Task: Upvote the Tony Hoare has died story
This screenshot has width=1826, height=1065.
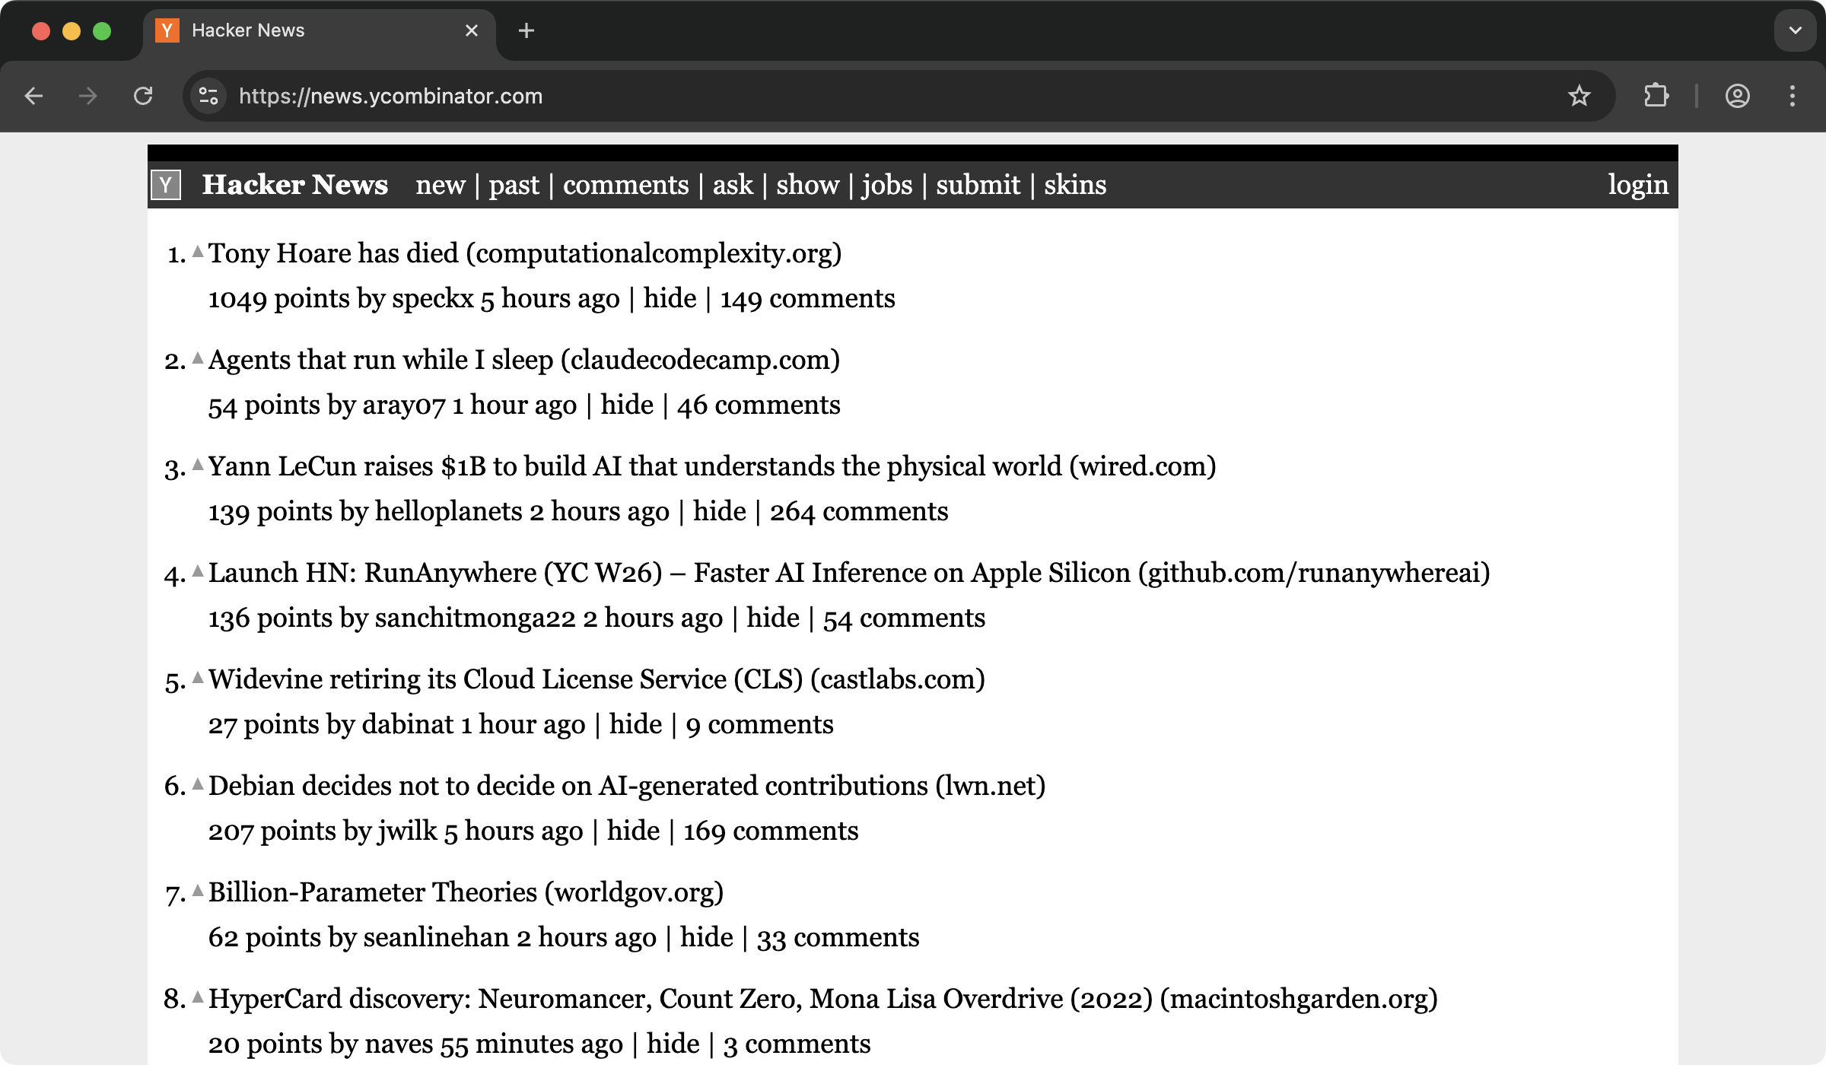Action: pyautogui.click(x=198, y=251)
